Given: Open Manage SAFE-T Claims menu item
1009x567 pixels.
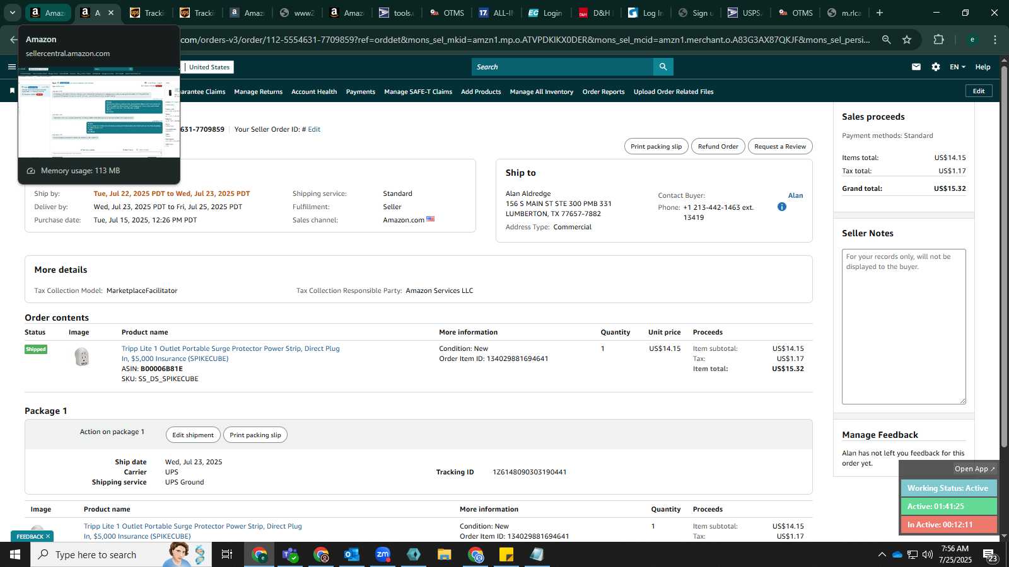Looking at the screenshot, I should click(x=418, y=92).
